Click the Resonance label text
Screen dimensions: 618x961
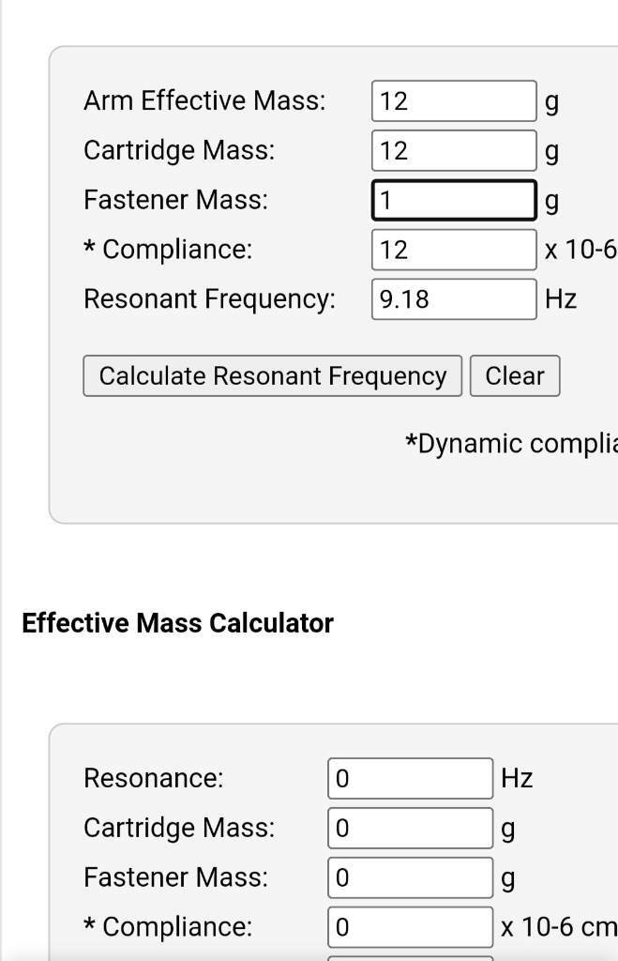[x=154, y=778]
